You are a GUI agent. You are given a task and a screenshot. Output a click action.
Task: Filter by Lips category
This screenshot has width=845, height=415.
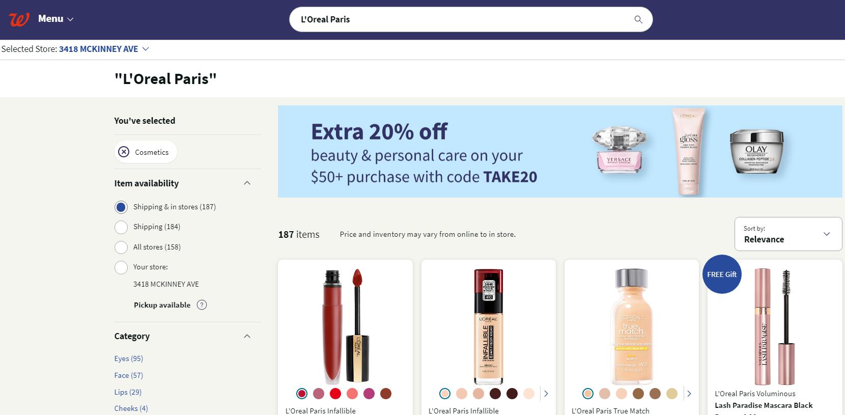(128, 392)
